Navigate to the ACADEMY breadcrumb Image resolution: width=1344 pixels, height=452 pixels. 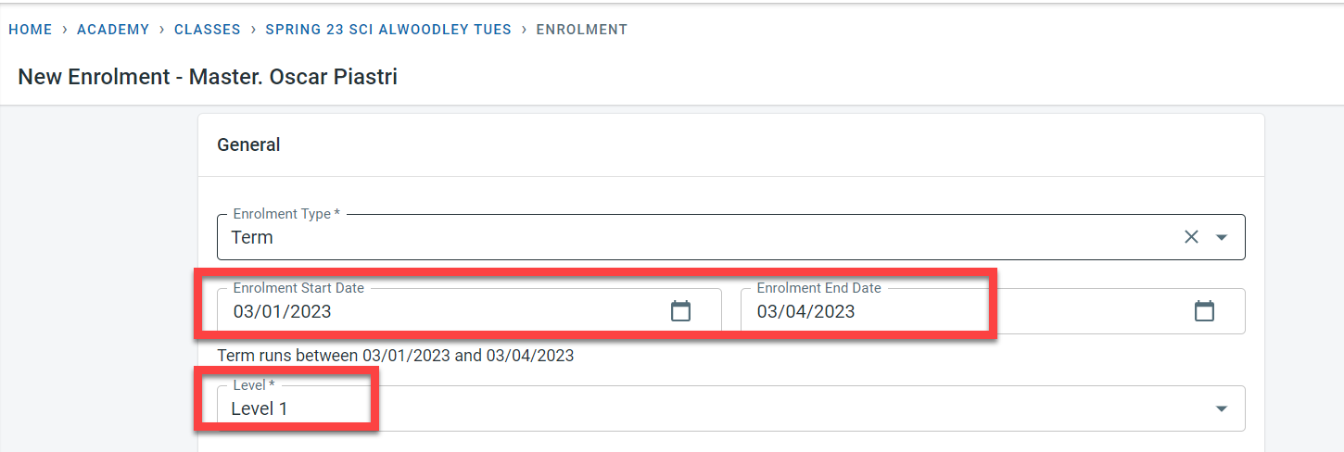(x=113, y=30)
